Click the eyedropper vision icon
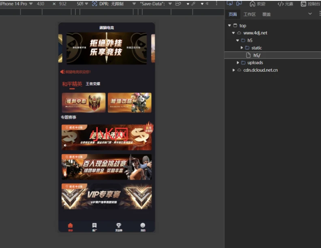This screenshot has width=321, height=248. tap(193, 4)
